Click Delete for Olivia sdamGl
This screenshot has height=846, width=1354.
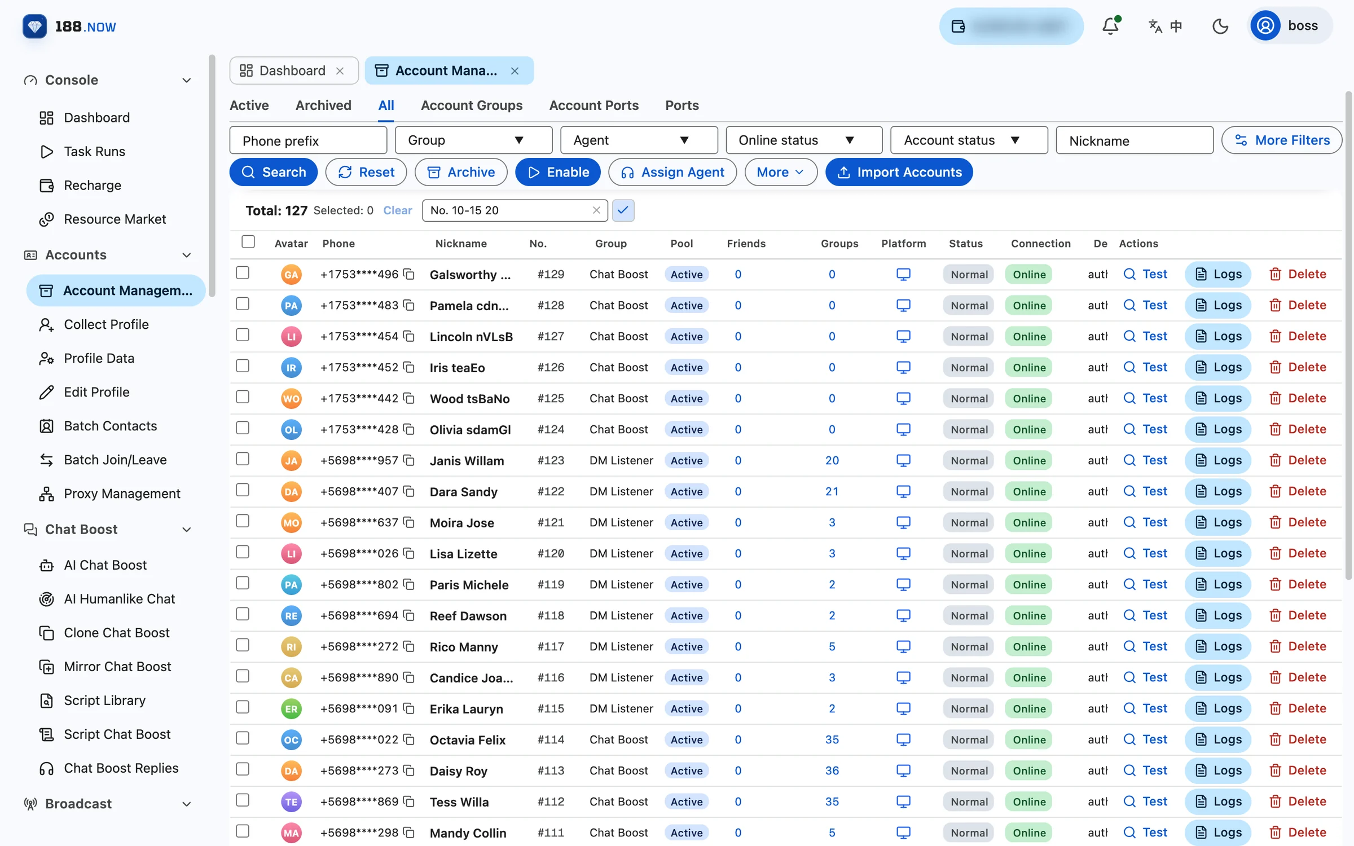tap(1297, 429)
